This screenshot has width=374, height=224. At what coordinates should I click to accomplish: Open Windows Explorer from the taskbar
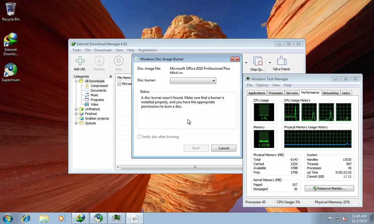(44, 218)
